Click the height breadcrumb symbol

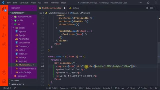(86, 13)
